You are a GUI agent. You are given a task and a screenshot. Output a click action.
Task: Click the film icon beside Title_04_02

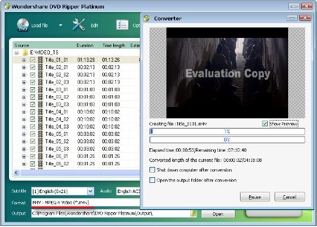pyautogui.click(x=40, y=119)
